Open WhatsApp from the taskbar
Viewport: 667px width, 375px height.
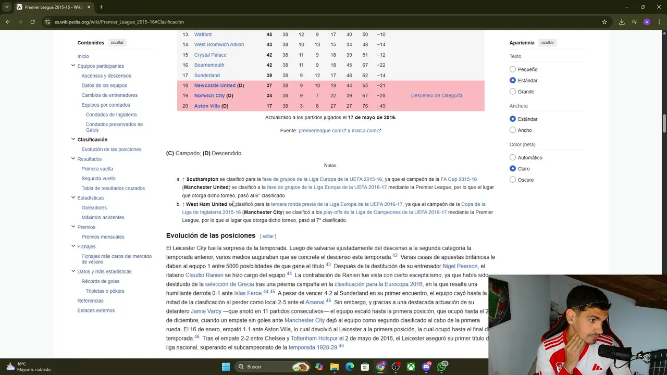tap(442, 367)
